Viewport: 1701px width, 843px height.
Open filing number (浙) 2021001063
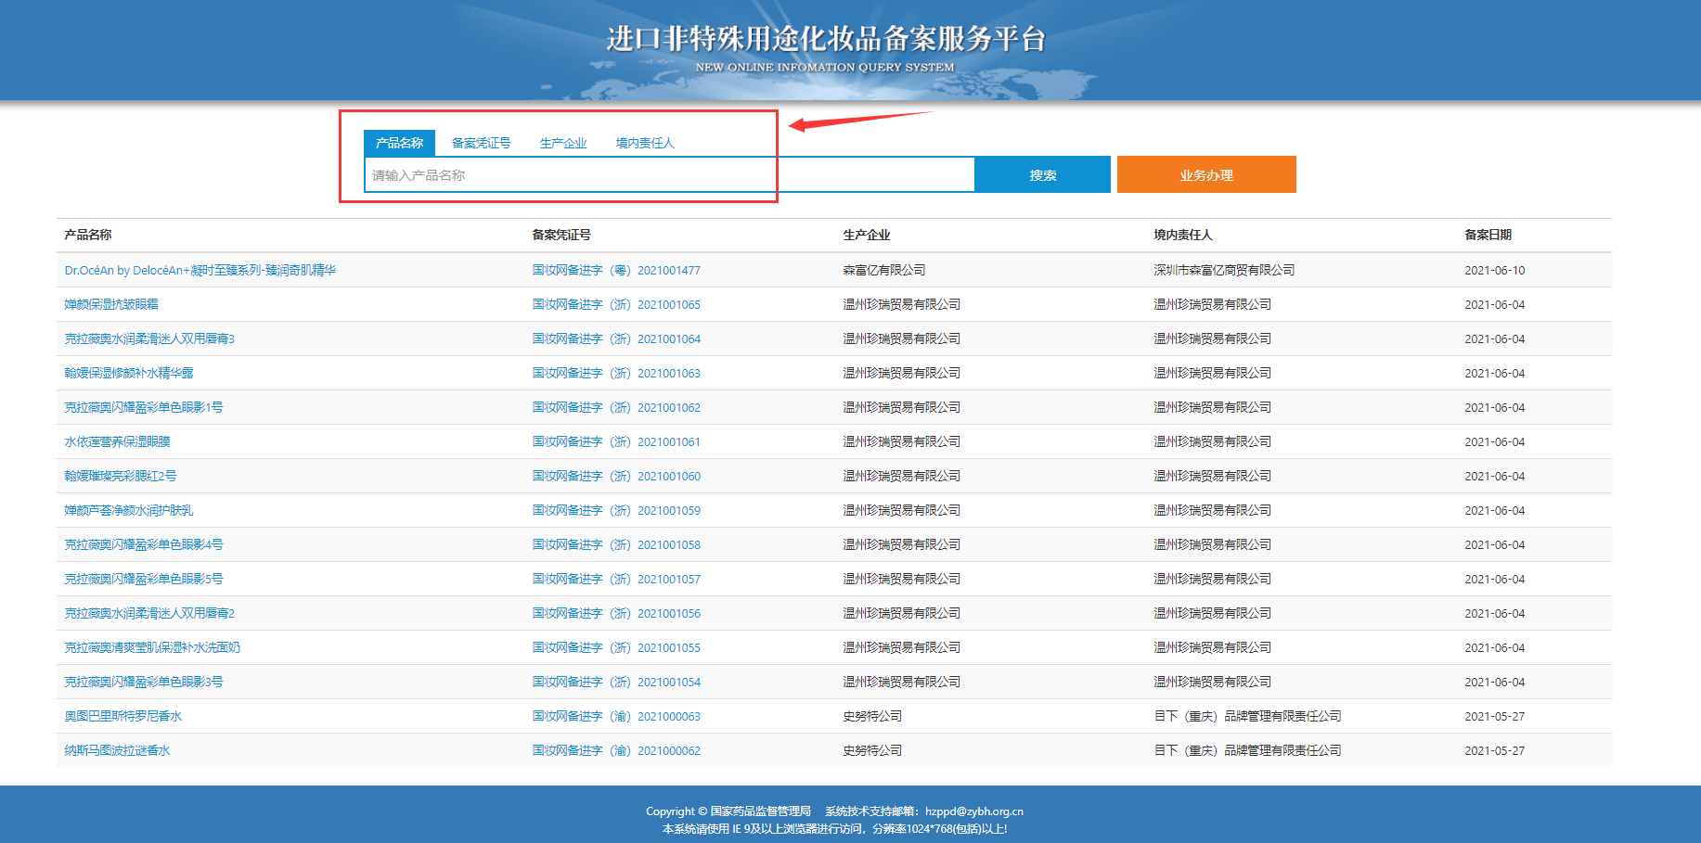[x=616, y=373]
